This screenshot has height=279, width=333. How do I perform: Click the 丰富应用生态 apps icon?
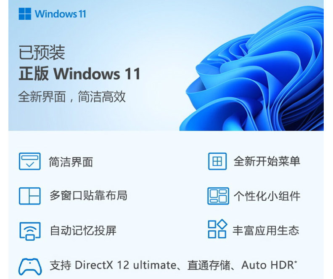217,229
